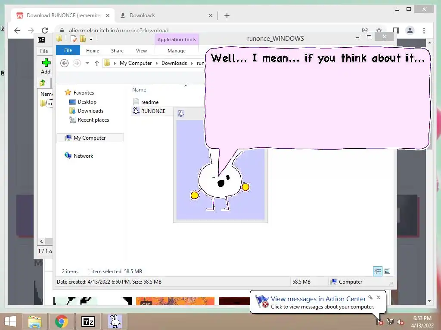Open notification settings wrench icon
Viewport: 441px width, 330px height.
[x=371, y=297]
